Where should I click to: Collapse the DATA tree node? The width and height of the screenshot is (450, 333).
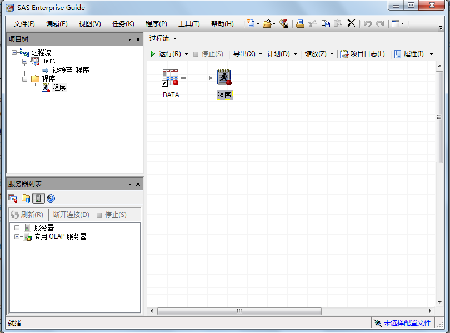click(24, 62)
